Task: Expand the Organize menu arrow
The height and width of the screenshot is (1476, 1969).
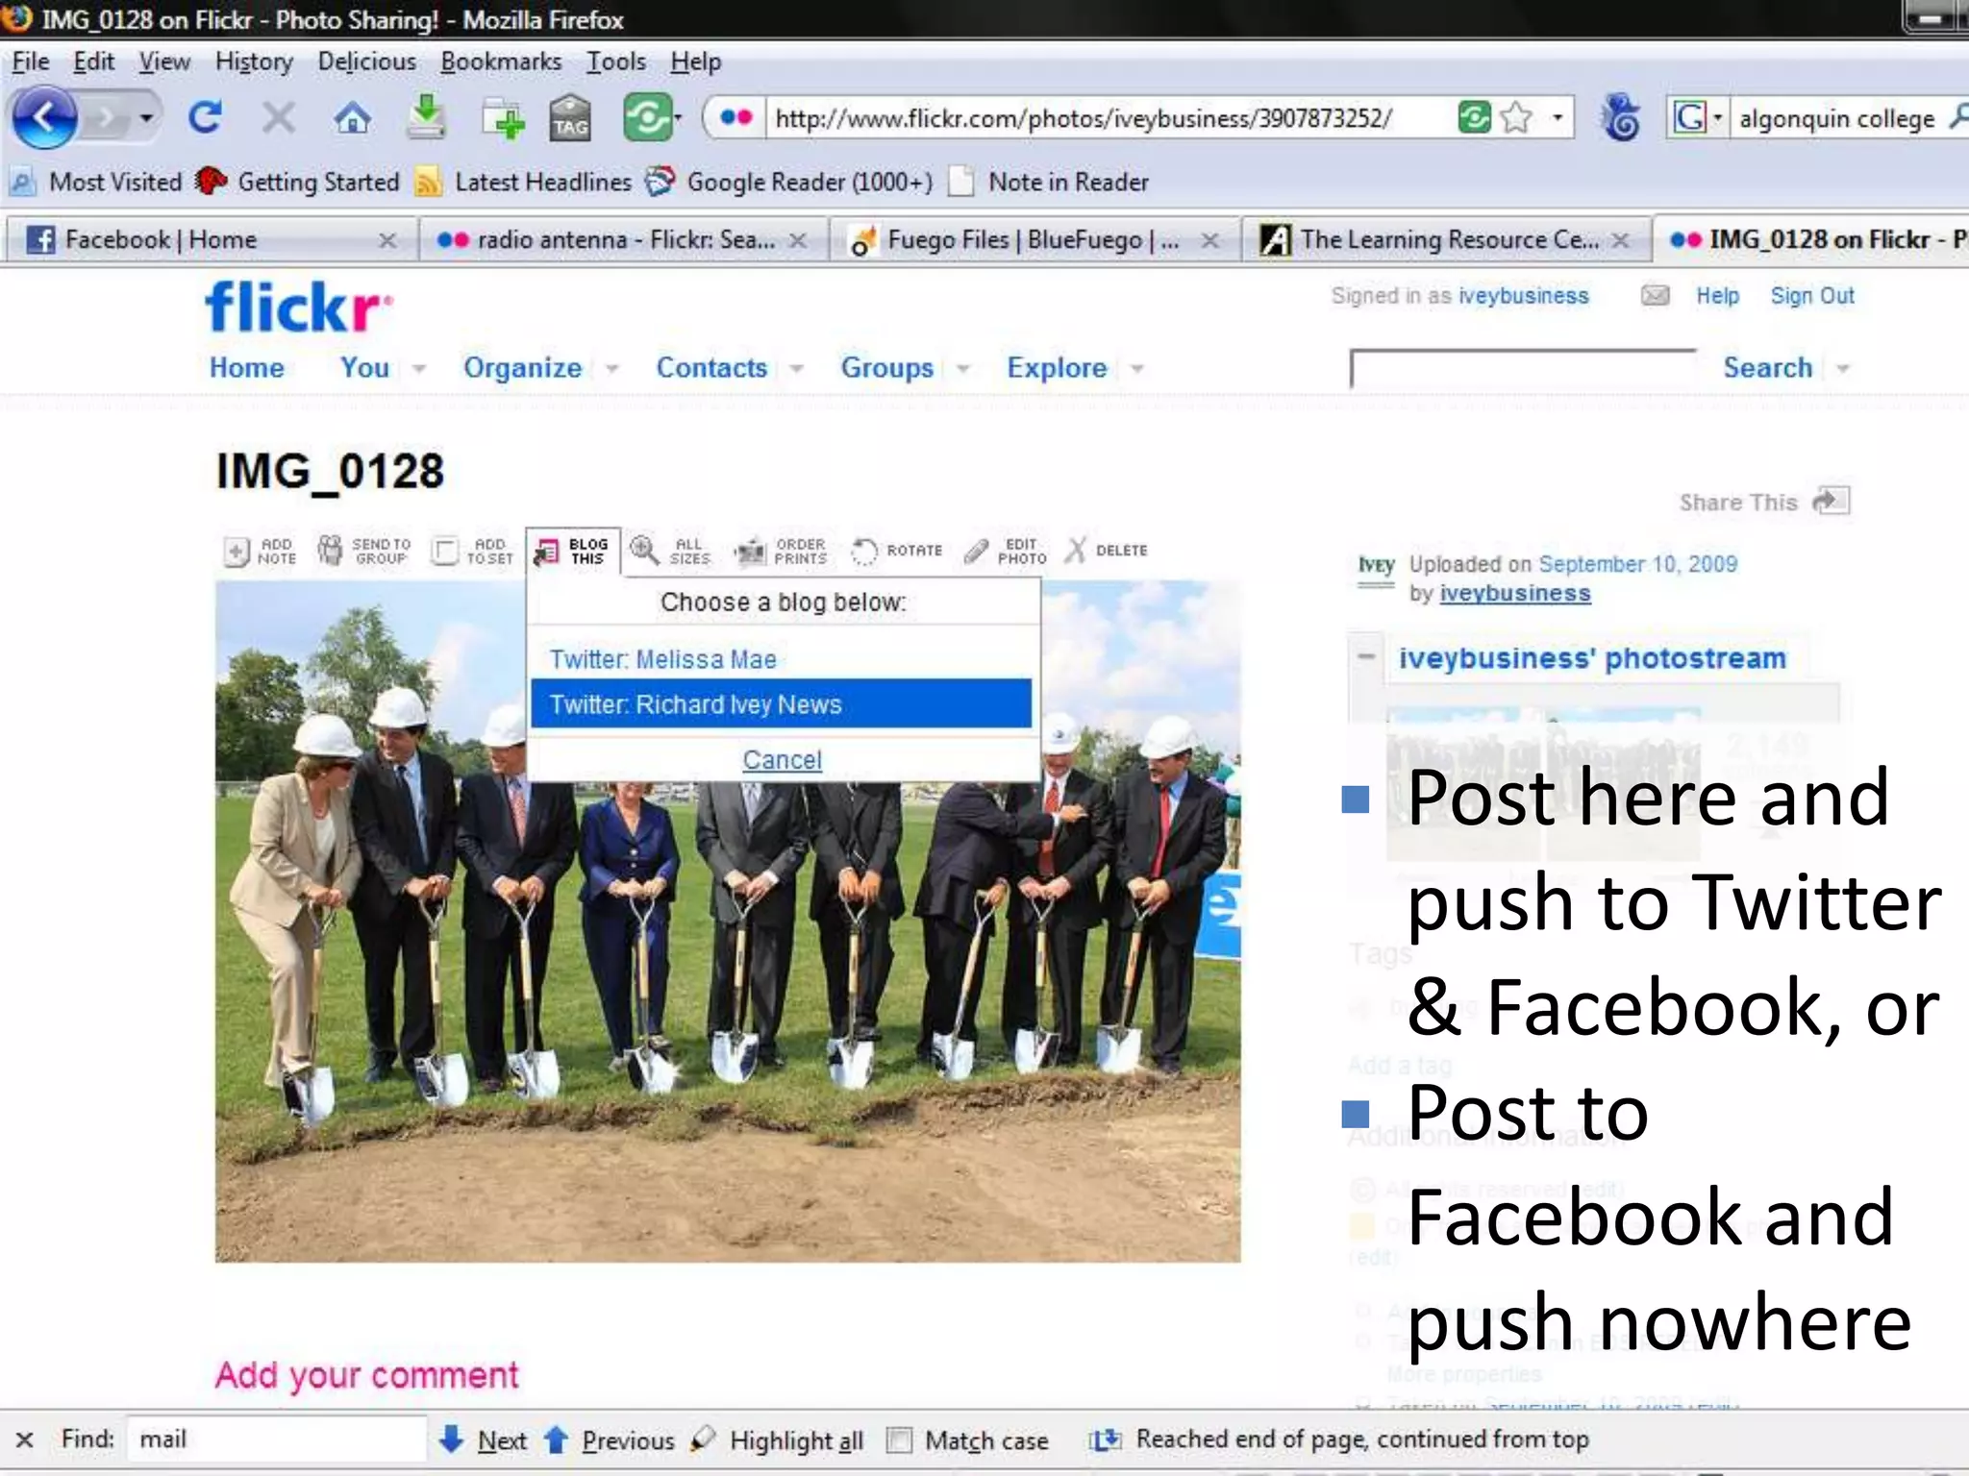Action: (x=611, y=369)
